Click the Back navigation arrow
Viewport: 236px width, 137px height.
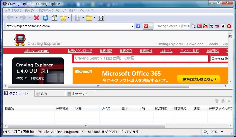[10, 18]
